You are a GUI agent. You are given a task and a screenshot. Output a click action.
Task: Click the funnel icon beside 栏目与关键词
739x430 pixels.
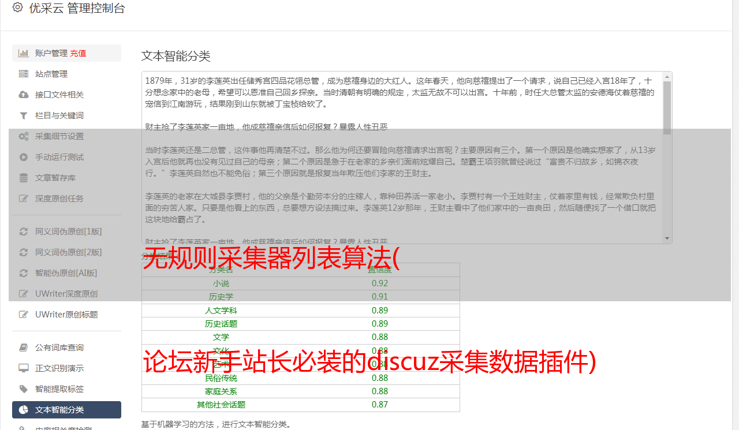coord(24,115)
